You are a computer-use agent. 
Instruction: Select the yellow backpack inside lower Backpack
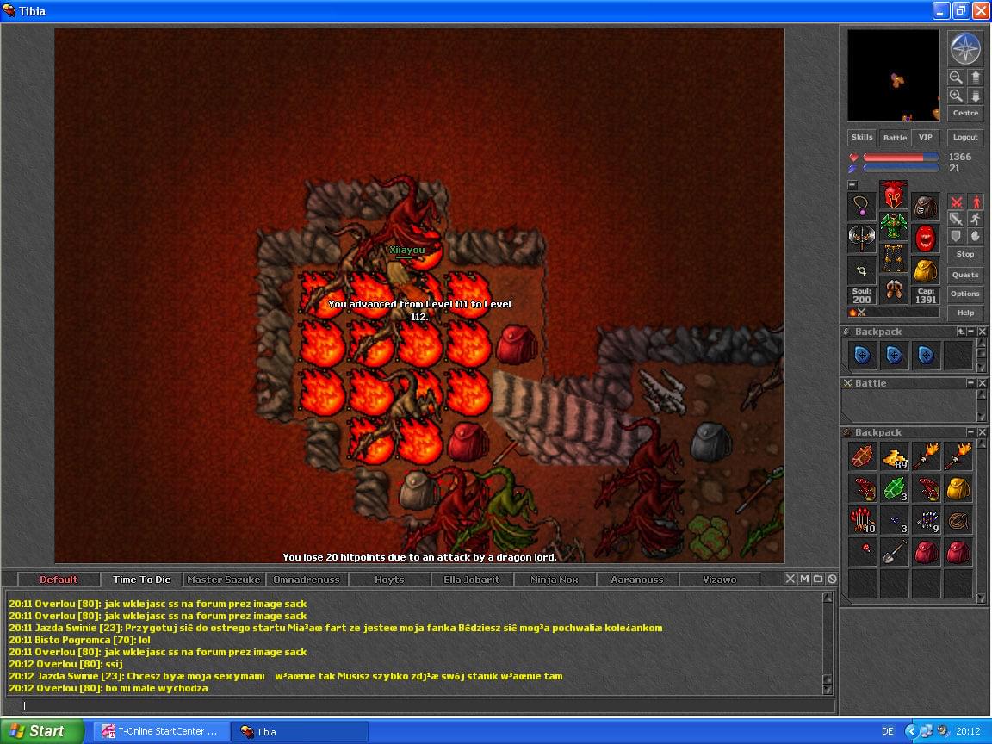[958, 488]
